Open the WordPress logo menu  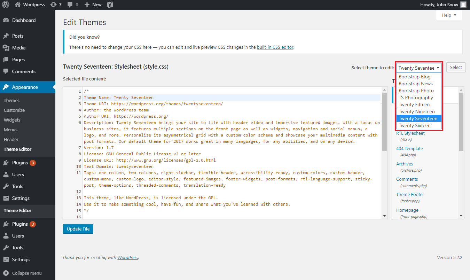pos(6,5)
